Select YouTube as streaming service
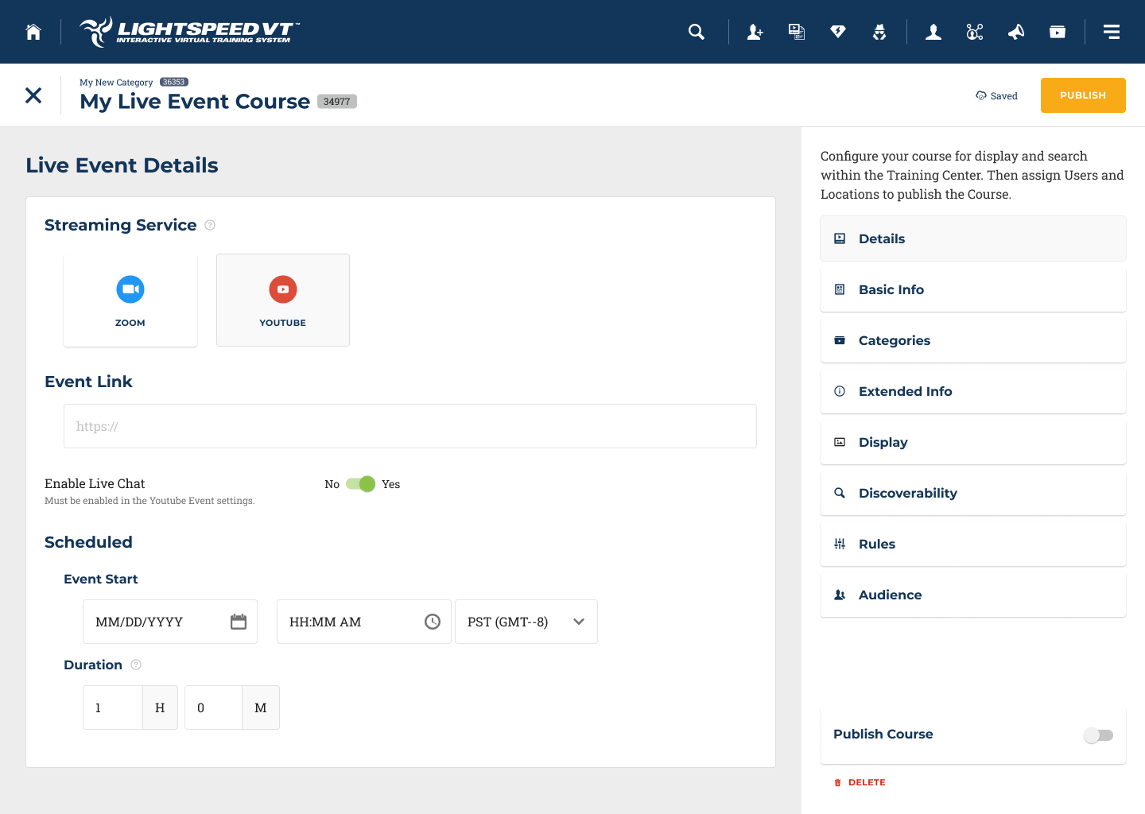Image resolution: width=1145 pixels, height=814 pixels. [x=283, y=300]
